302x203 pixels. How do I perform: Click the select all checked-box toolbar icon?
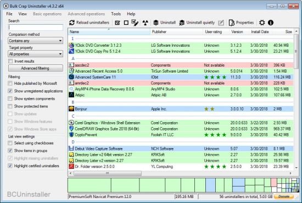tap(118, 23)
